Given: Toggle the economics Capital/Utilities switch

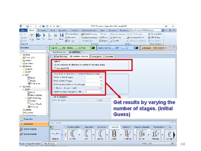Looking at the screenshot, I should pos(93,48).
